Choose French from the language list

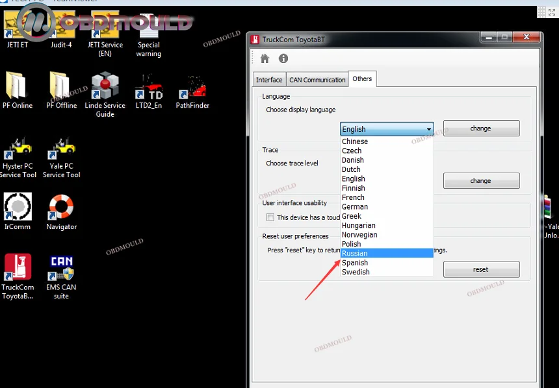[x=387, y=197]
